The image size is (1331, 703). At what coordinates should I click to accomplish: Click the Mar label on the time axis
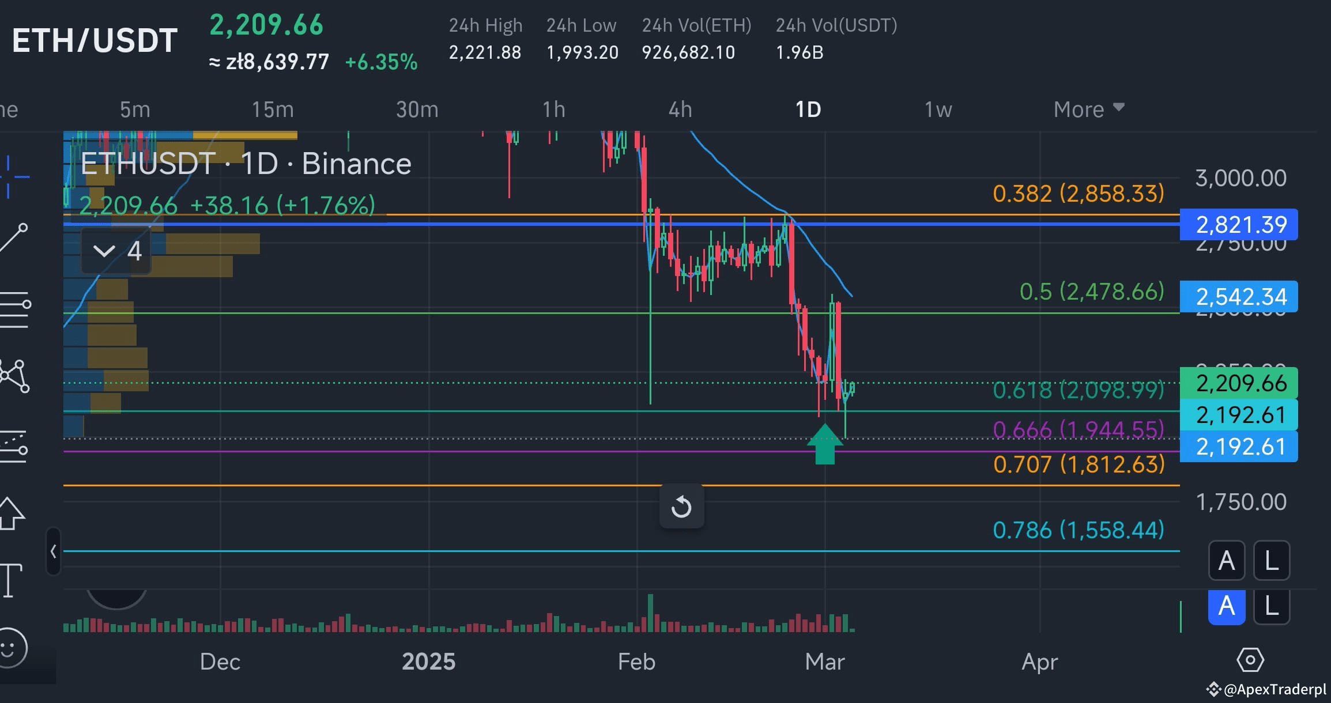(x=825, y=662)
